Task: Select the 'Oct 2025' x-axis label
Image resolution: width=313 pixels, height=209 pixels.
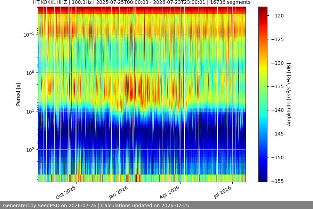Action: [66, 192]
